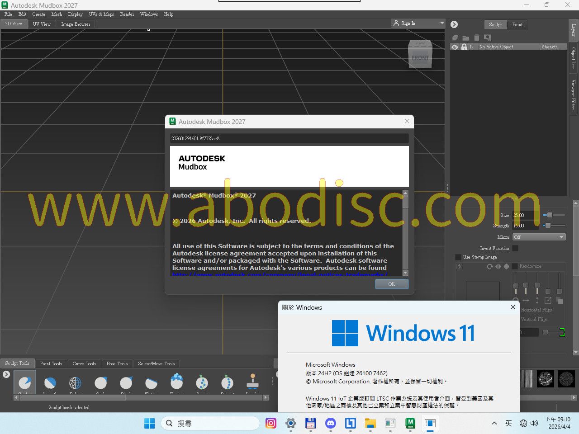The height and width of the screenshot is (434, 579).
Task: Expand the Sign In dropdown
Action: [442, 23]
